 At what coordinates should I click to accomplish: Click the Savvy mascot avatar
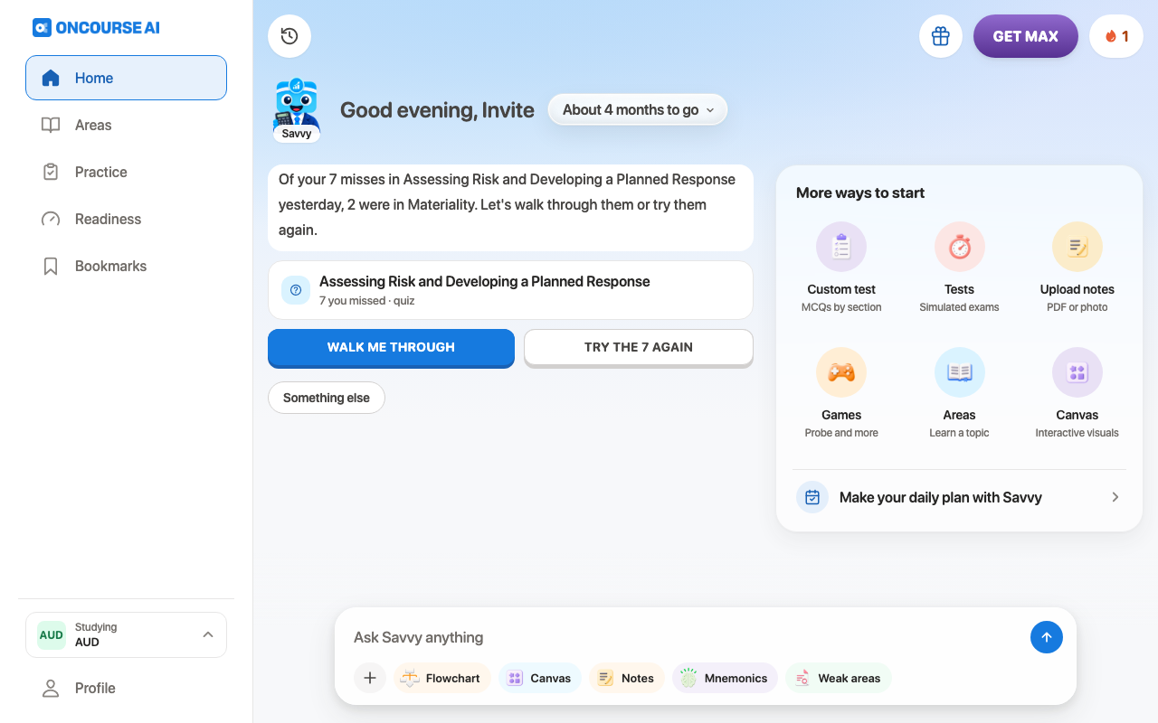tap(297, 110)
